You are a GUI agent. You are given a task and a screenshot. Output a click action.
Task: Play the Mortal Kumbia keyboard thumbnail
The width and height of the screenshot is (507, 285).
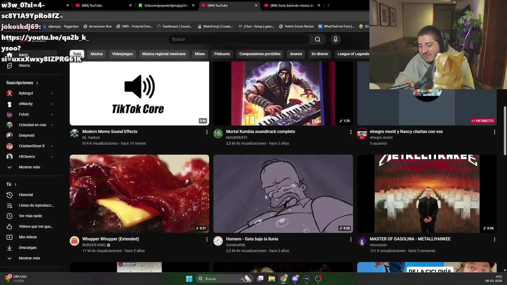pos(283,93)
